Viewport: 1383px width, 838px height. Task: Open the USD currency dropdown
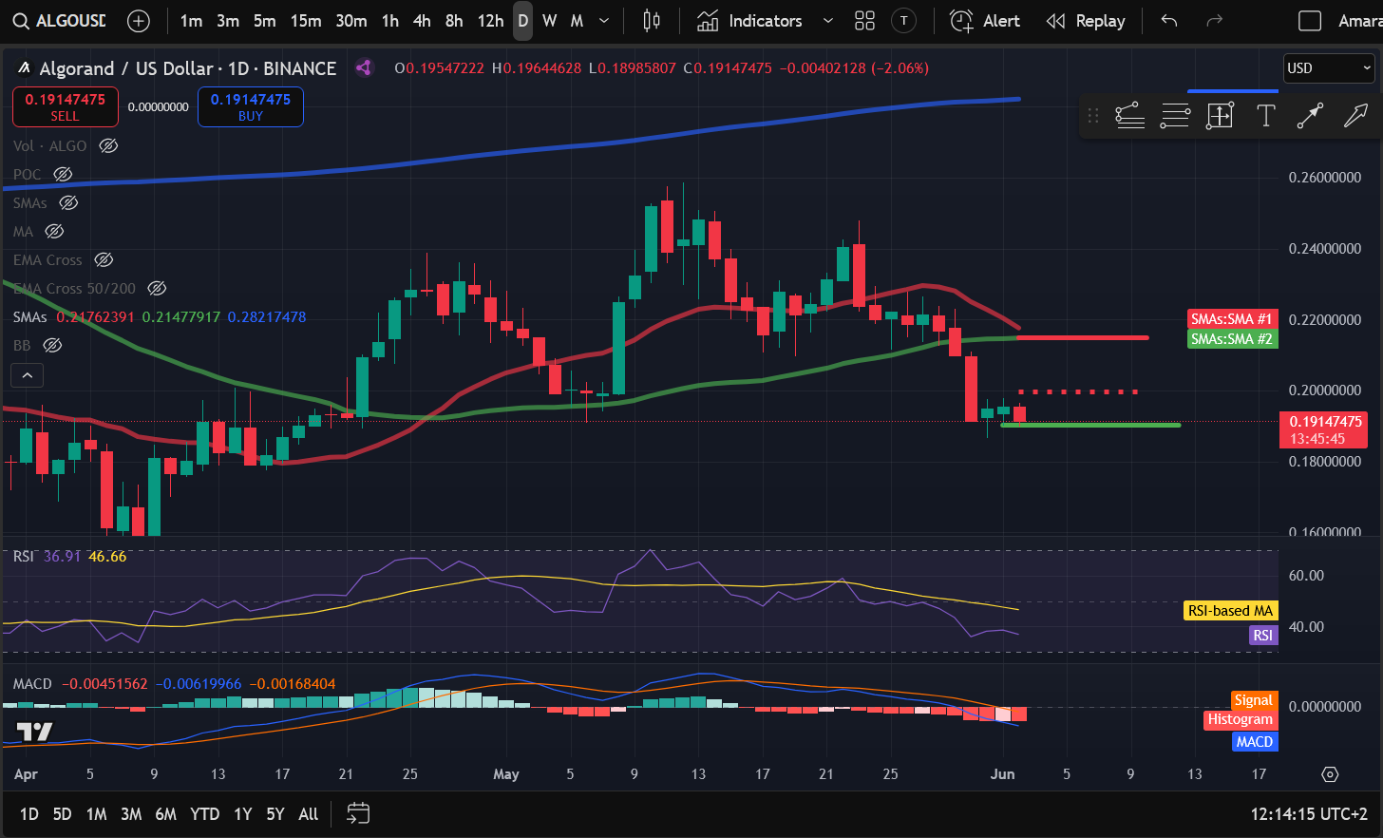pyautogui.click(x=1329, y=68)
